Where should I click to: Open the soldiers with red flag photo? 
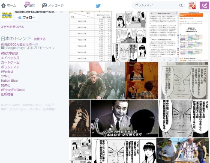click(x=97, y=80)
